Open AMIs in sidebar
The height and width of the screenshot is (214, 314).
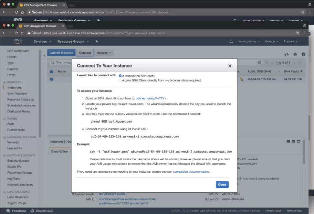11,124
